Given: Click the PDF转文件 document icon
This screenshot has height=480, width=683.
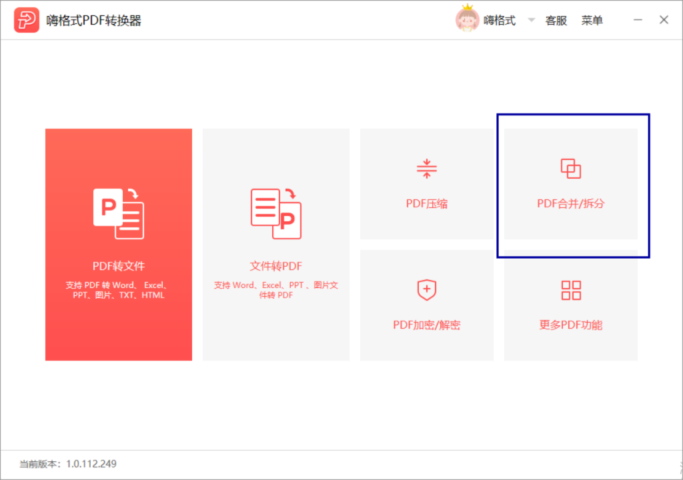Looking at the screenshot, I should pyautogui.click(x=119, y=213).
